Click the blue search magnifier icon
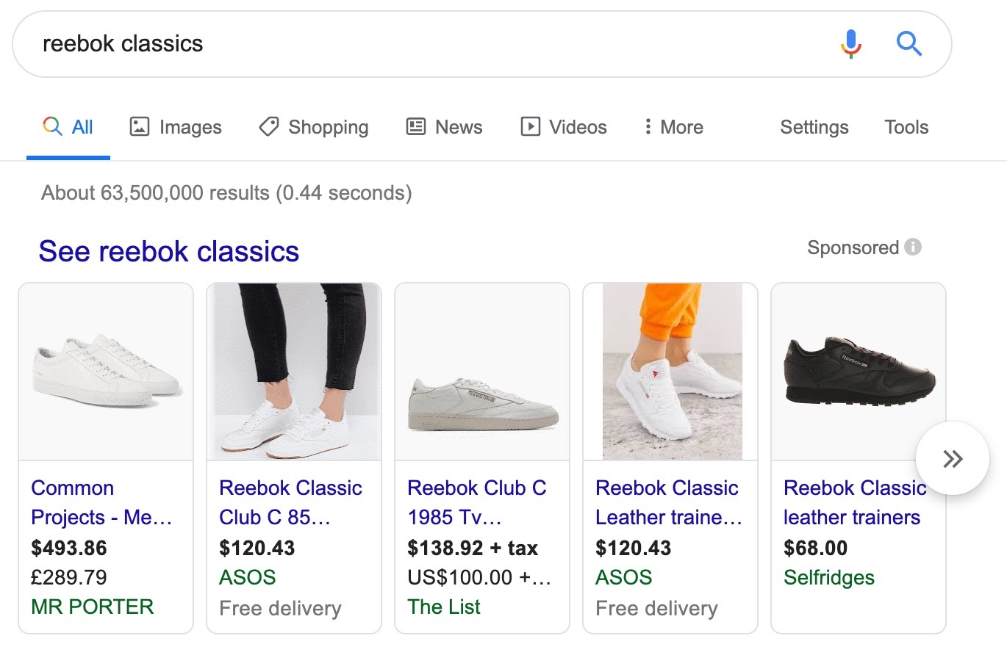This screenshot has height=655, width=1007. (909, 43)
